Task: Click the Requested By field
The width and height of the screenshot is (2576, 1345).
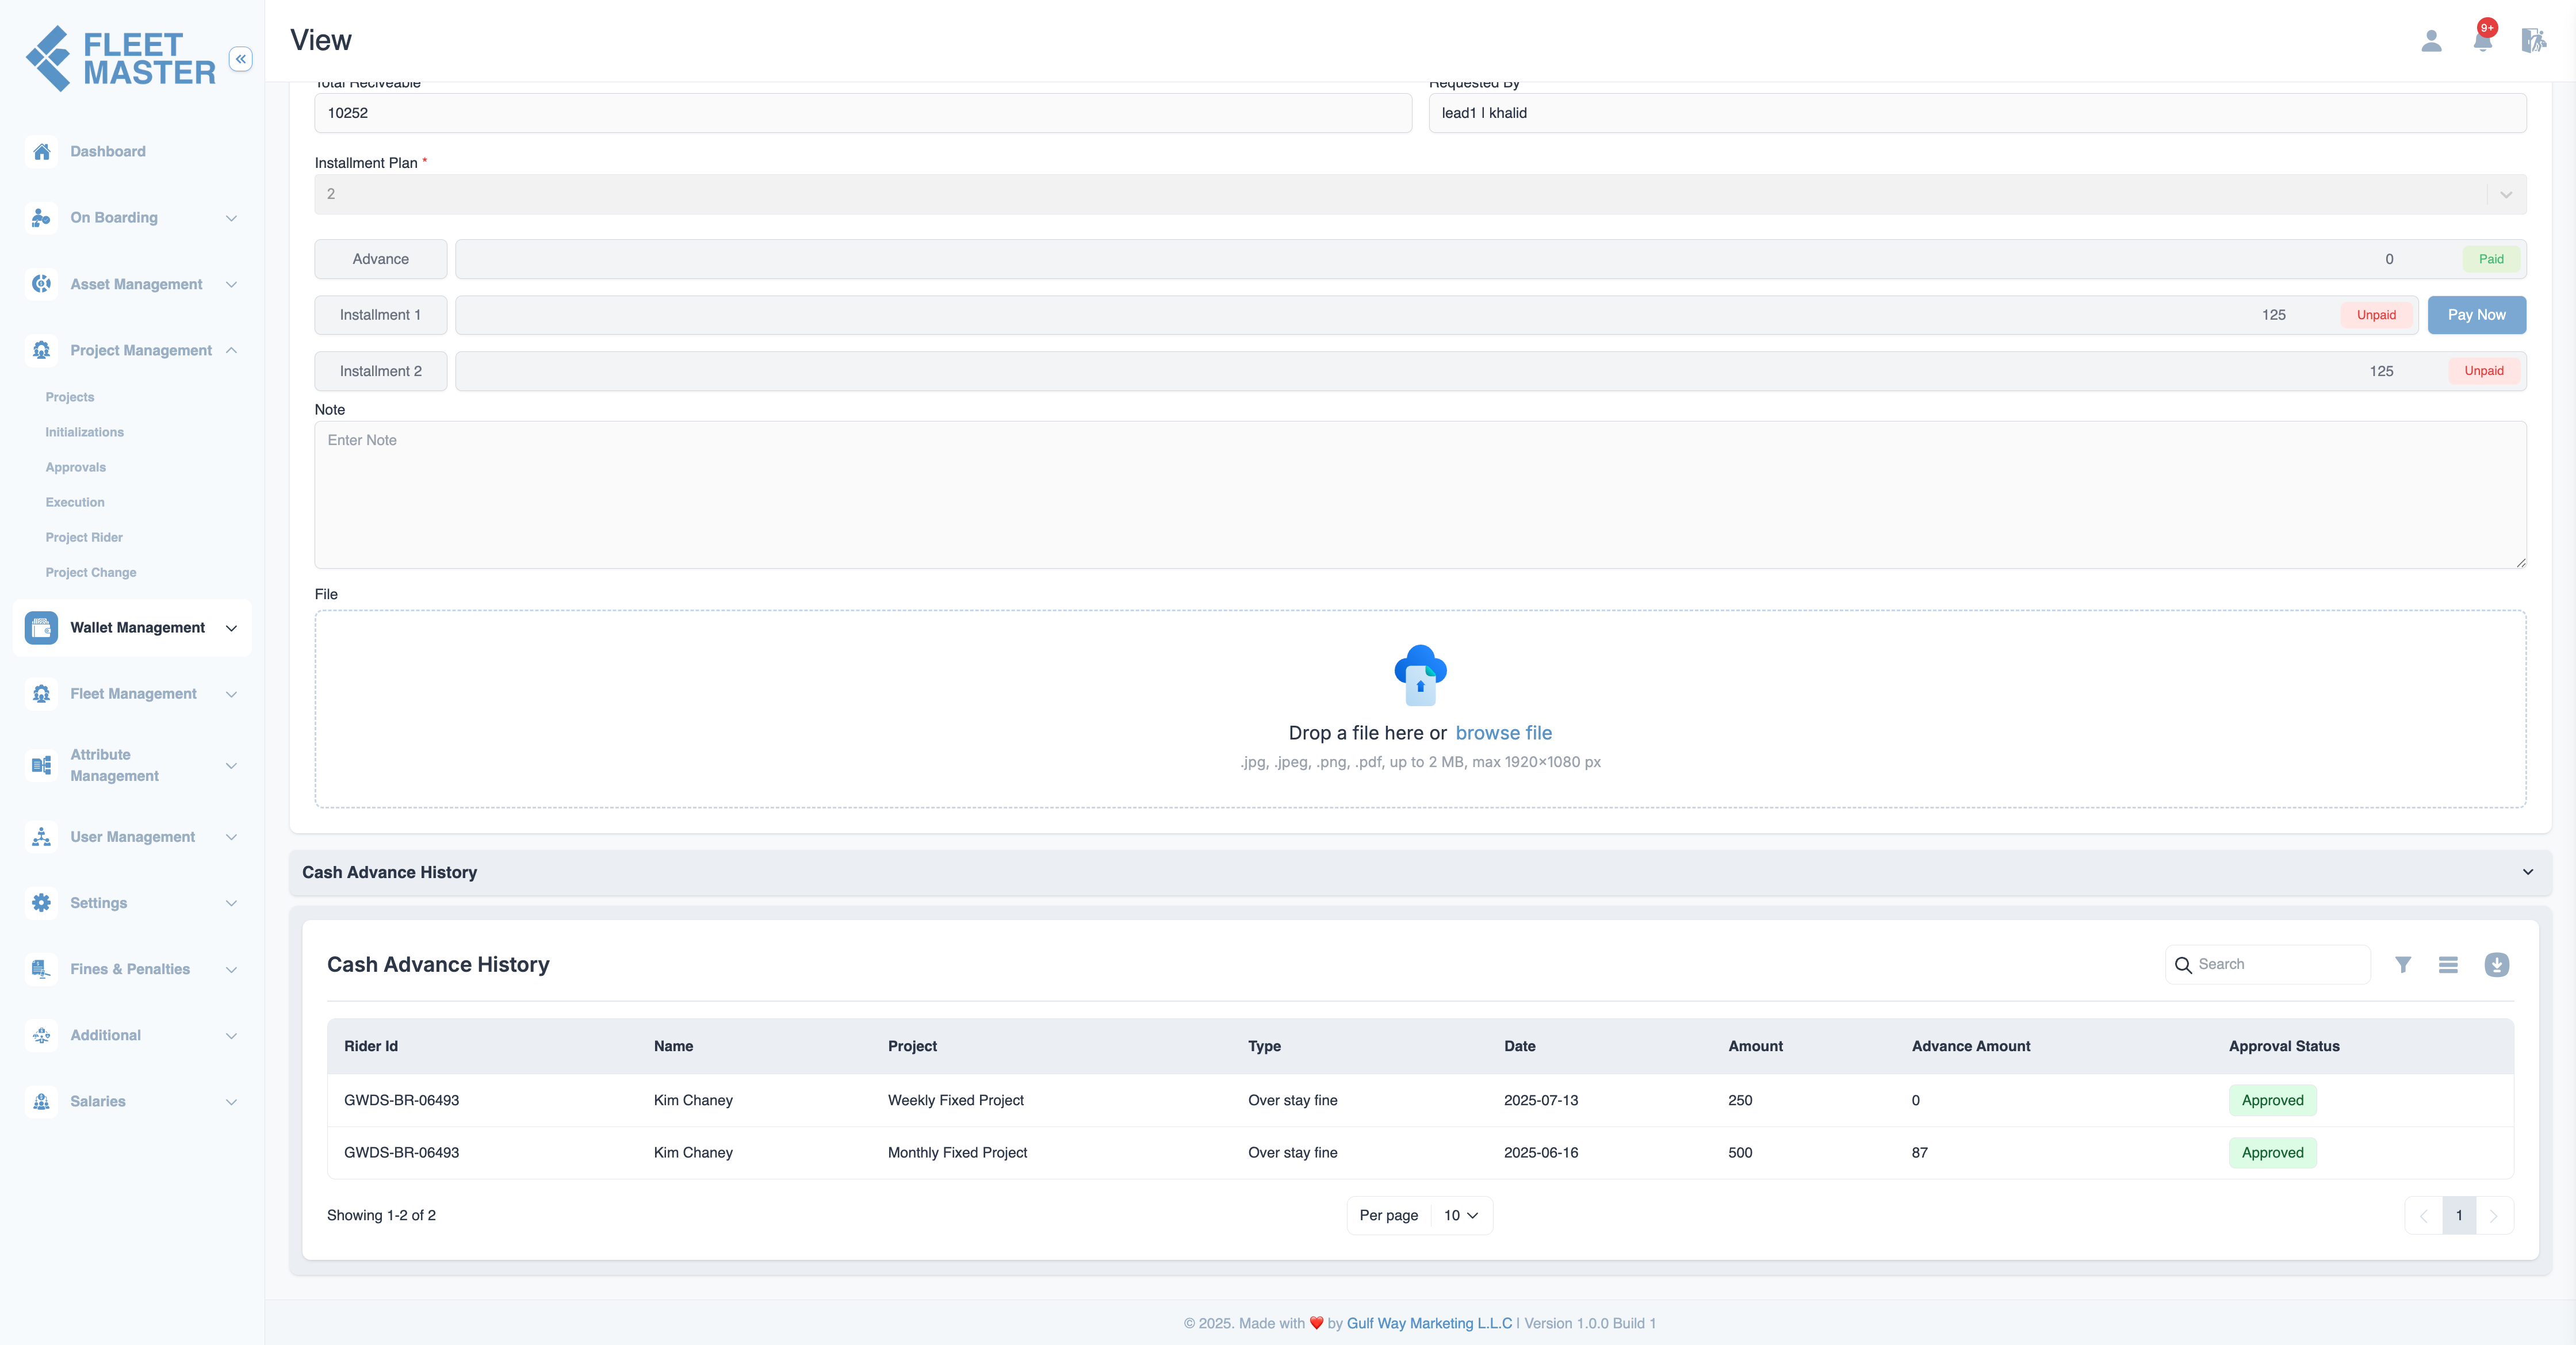Action: 1977,113
